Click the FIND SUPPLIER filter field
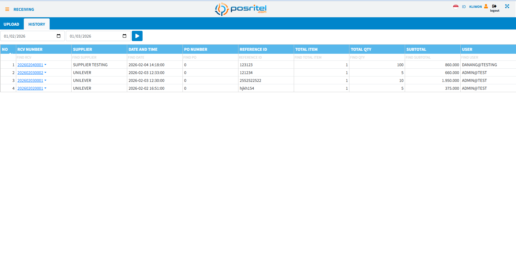The height and width of the screenshot is (268, 516). coord(99,57)
